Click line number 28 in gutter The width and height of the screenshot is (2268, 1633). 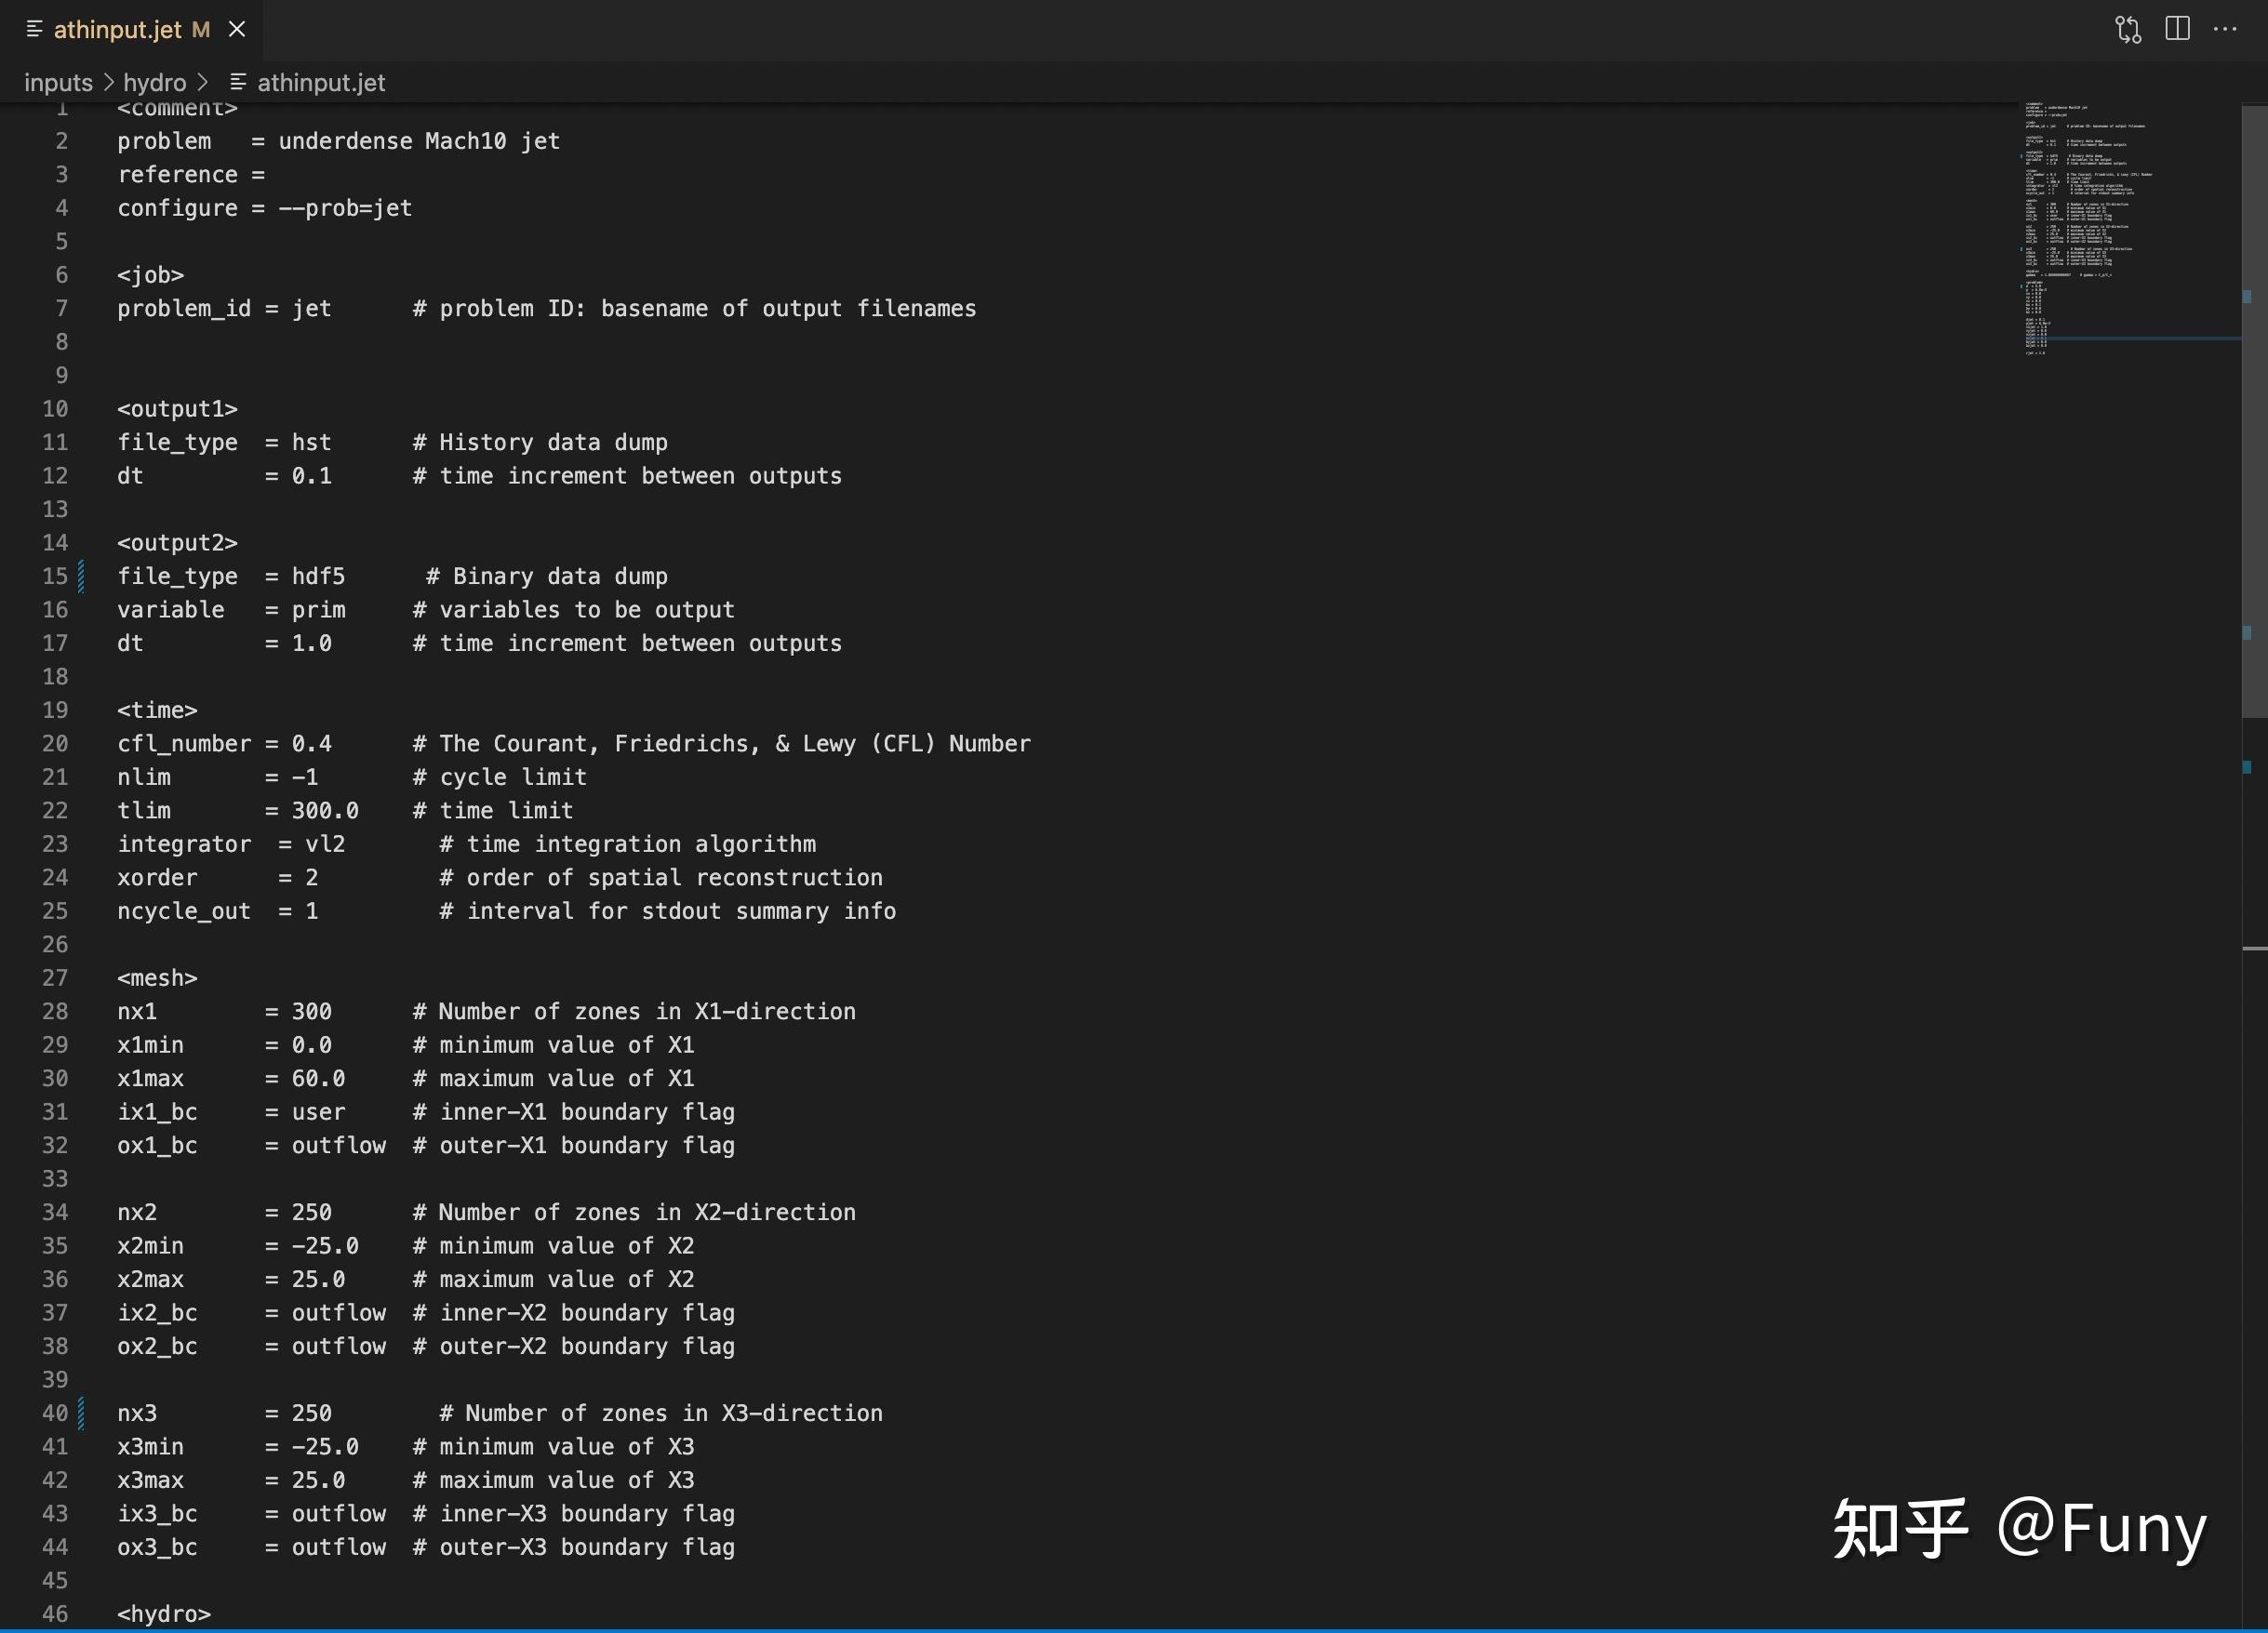click(55, 1012)
